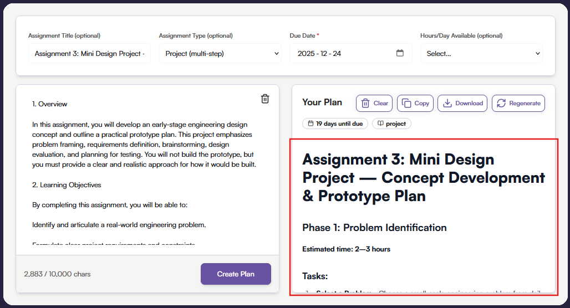Download the generated plan
The image size is (570, 308).
(462, 103)
